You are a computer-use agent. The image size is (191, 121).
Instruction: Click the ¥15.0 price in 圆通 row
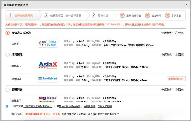(80, 98)
